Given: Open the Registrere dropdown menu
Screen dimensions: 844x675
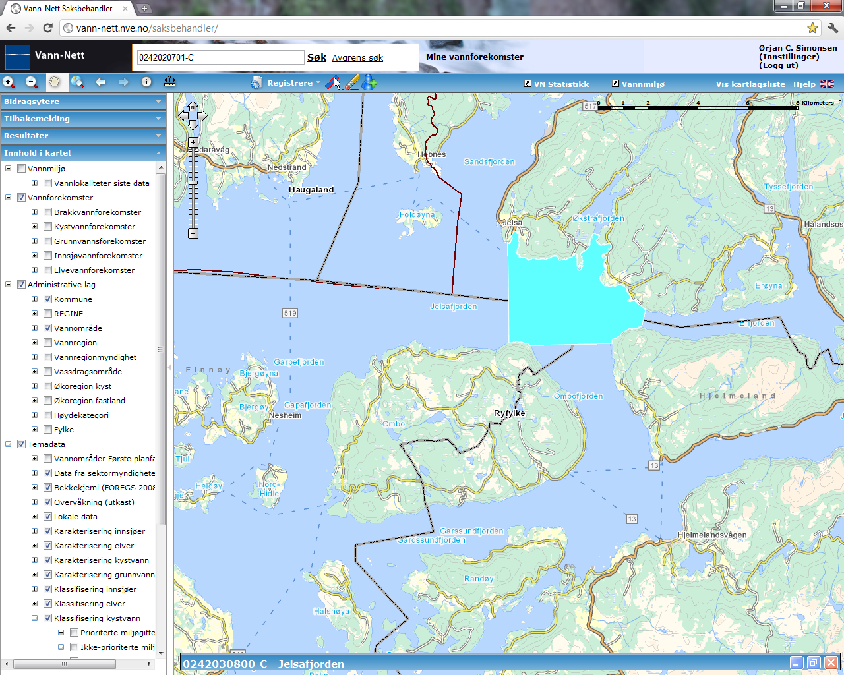Looking at the screenshot, I should click(294, 83).
